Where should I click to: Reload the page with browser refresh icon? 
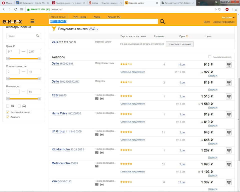tap(16, 9)
